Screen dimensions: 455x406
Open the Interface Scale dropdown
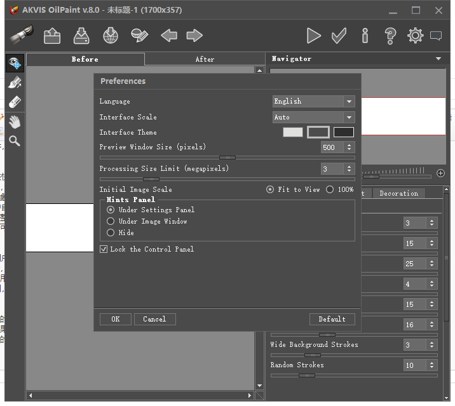click(x=313, y=118)
